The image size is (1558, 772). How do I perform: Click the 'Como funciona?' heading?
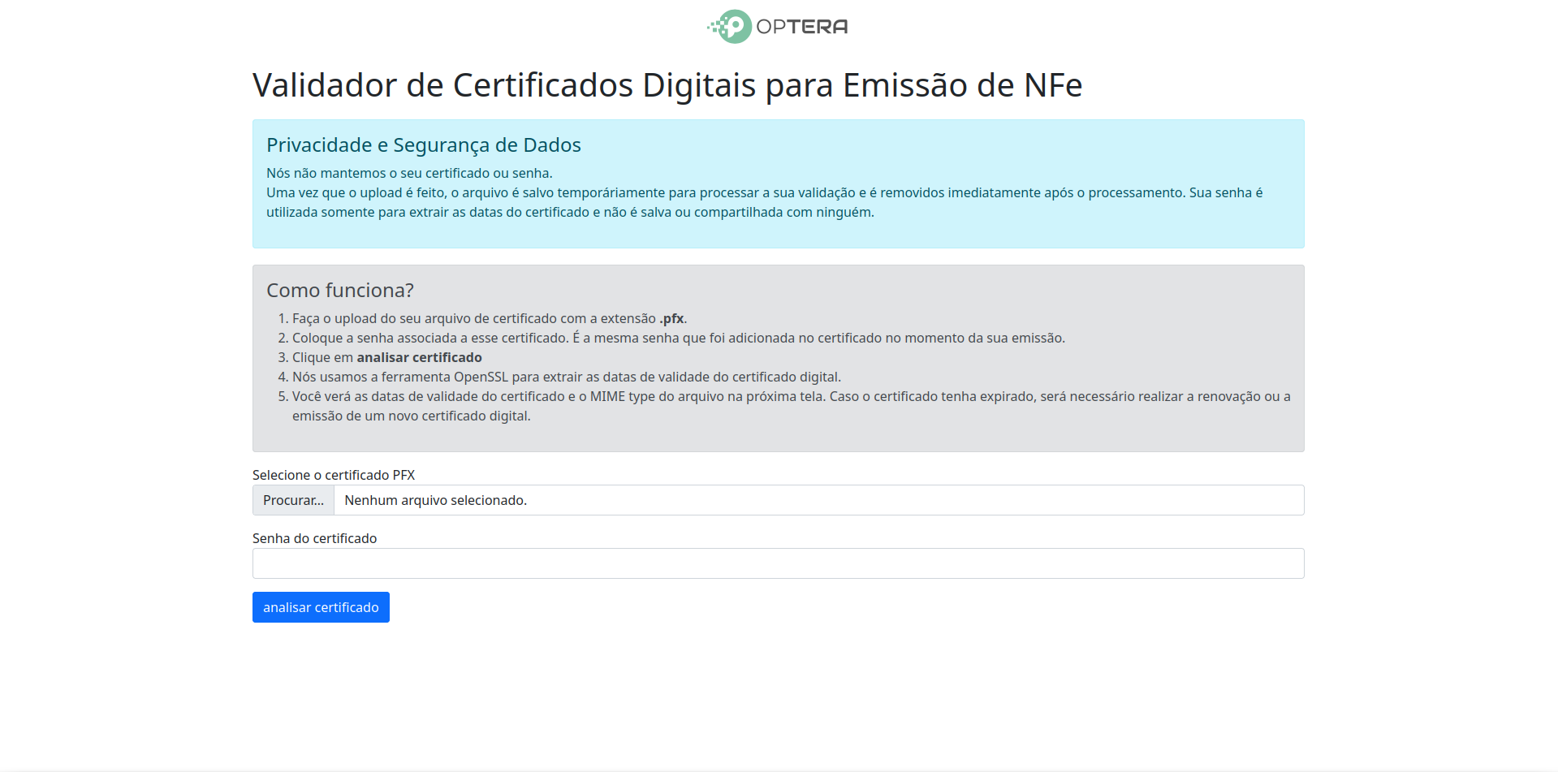[340, 291]
